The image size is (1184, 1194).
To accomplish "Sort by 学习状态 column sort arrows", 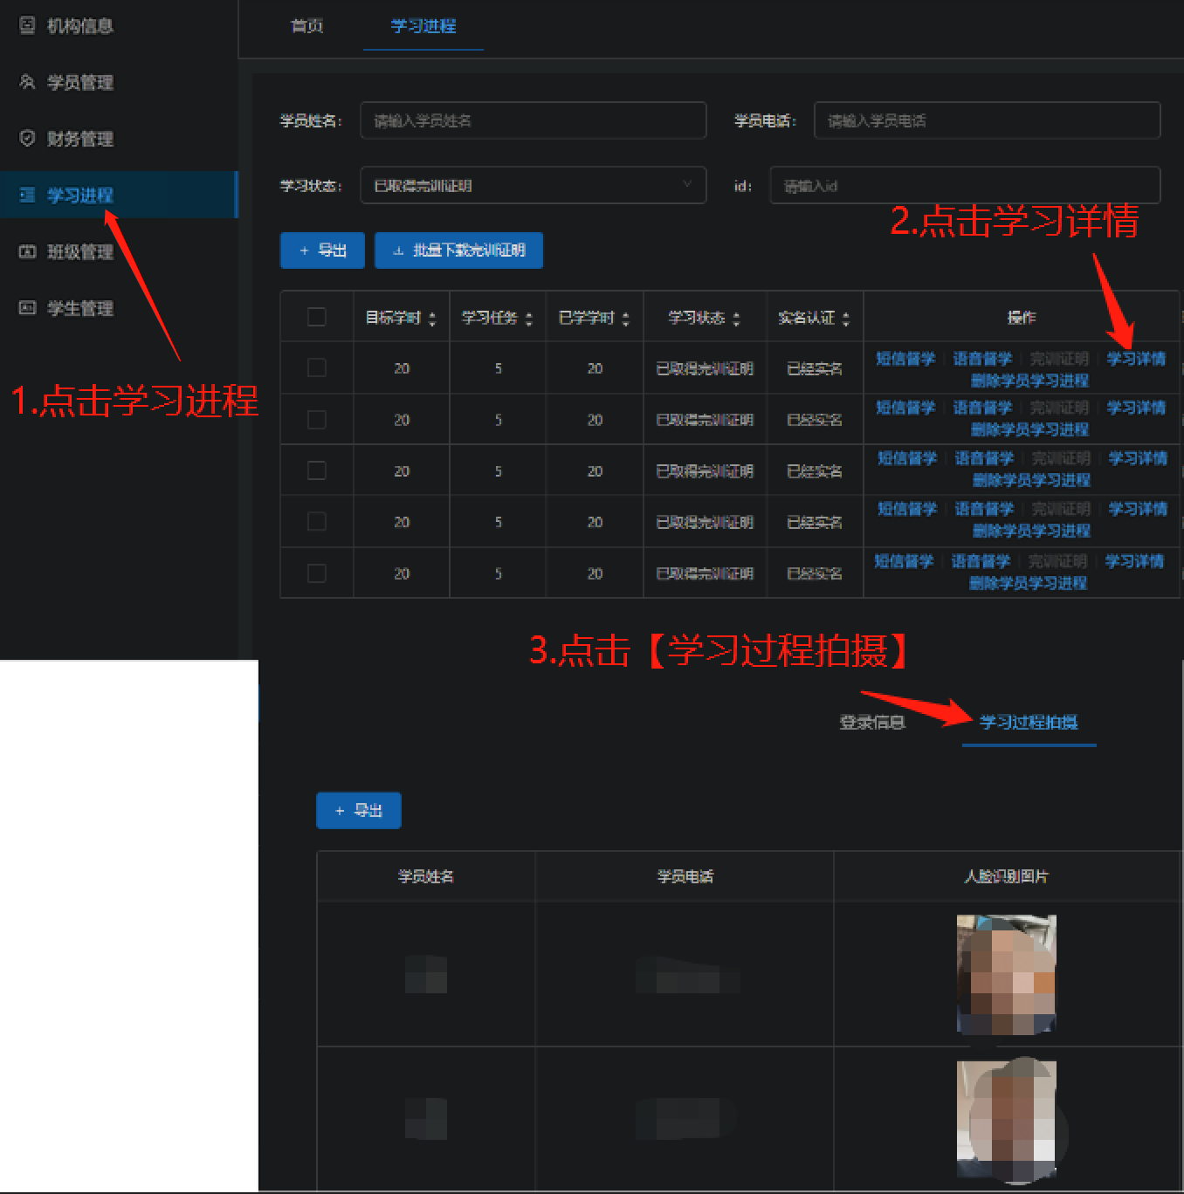I will tap(736, 319).
